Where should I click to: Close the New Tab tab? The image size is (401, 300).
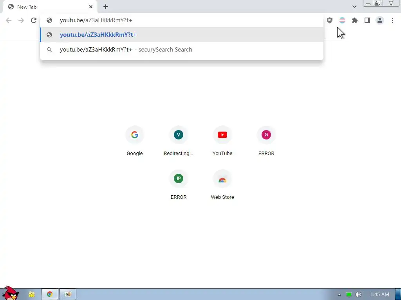pyautogui.click(x=91, y=7)
